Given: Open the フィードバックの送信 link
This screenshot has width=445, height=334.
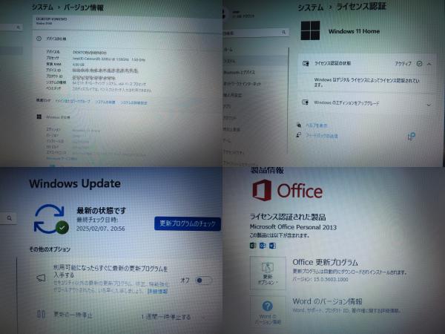Looking at the screenshot, I should [322, 136].
